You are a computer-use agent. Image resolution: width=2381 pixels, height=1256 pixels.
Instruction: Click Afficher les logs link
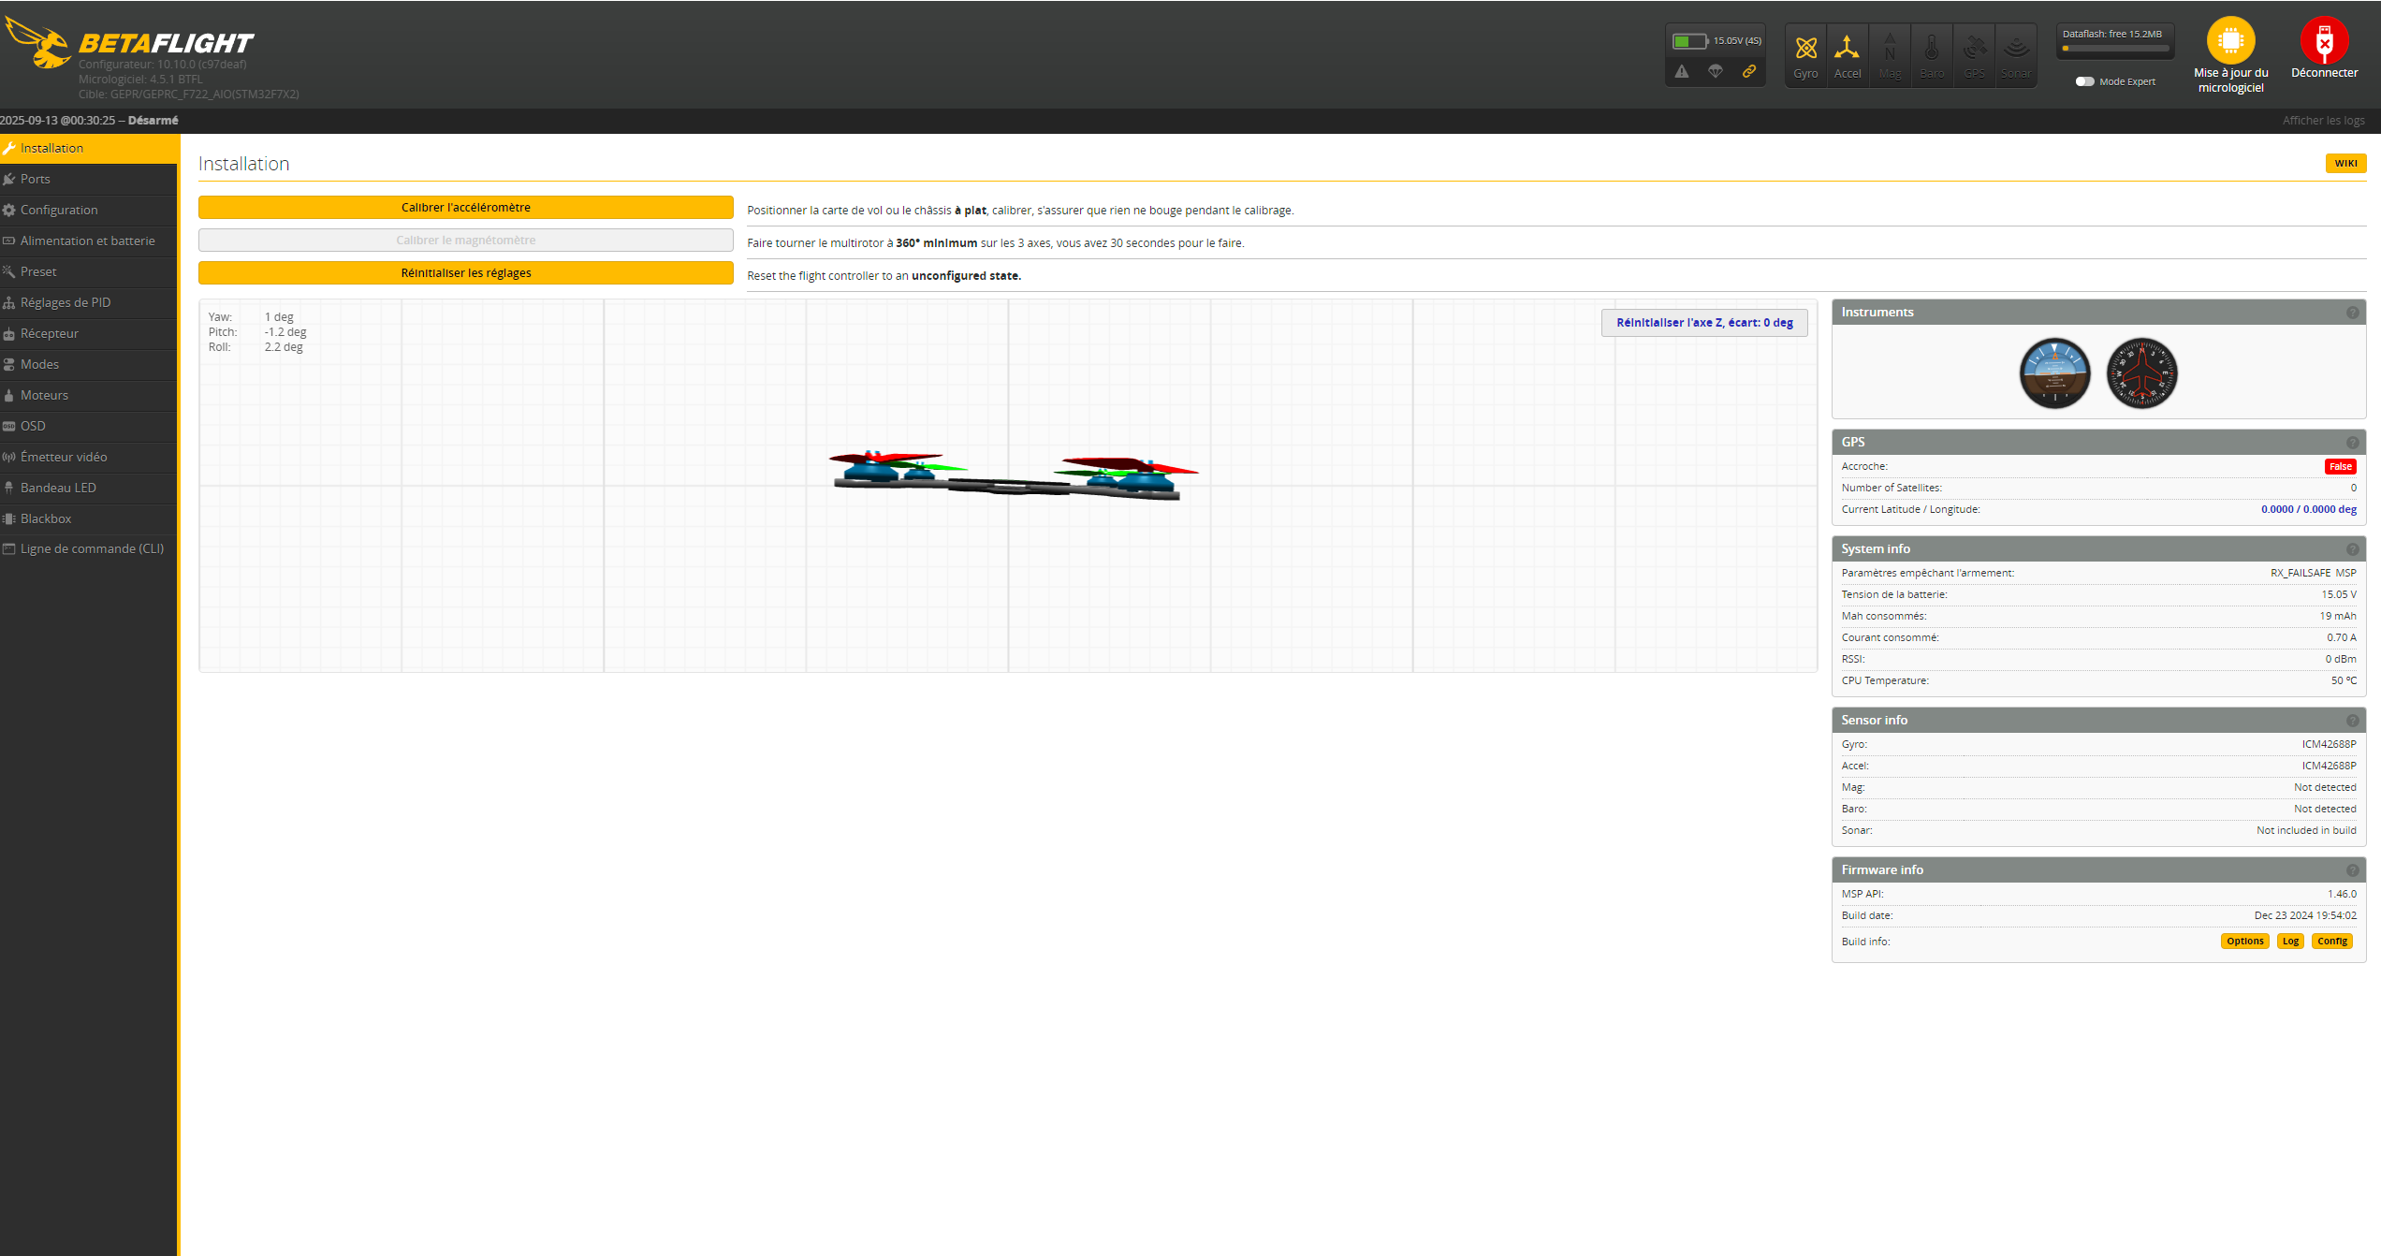point(2323,121)
